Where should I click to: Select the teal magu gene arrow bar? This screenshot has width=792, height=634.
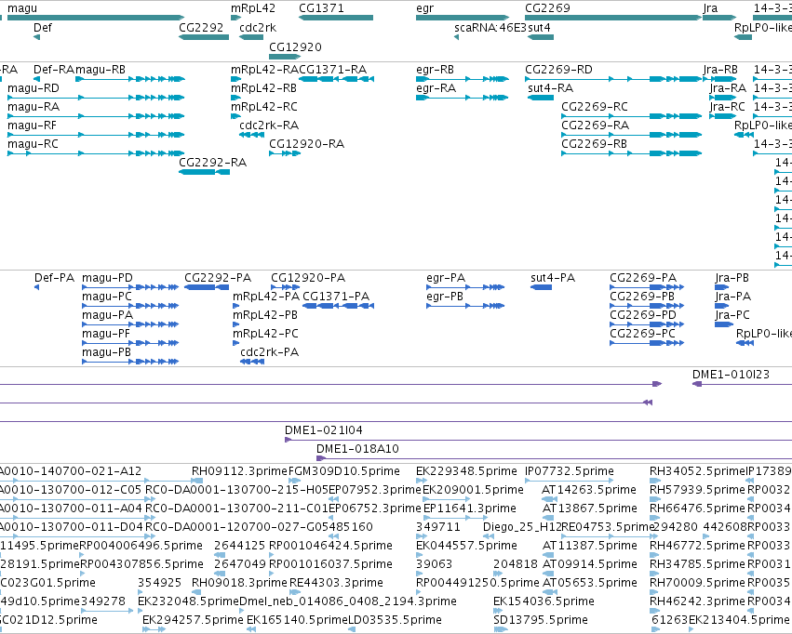tap(96, 18)
